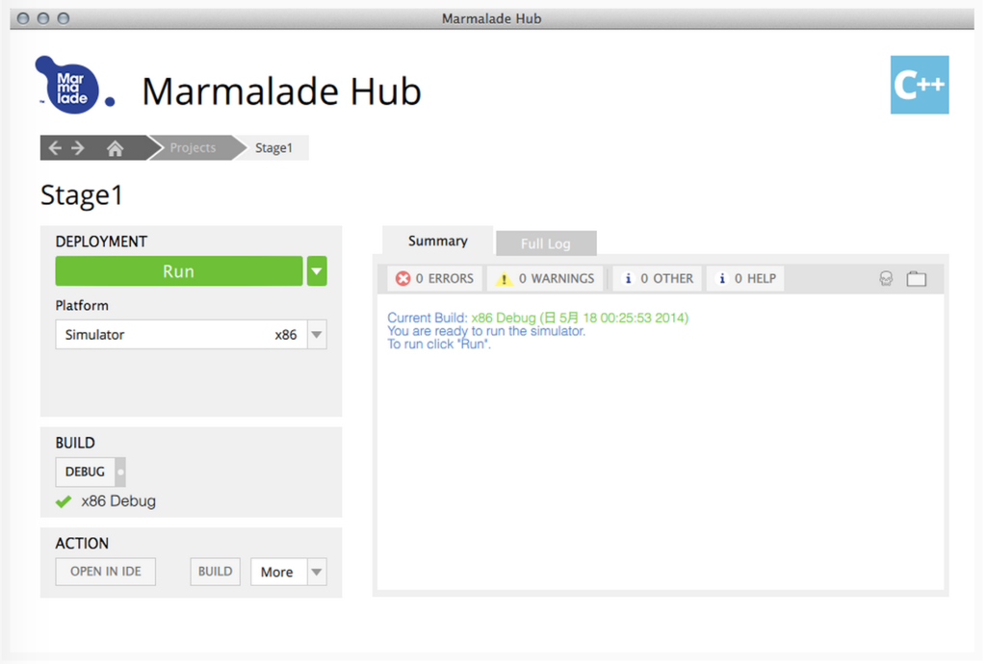Click the ACTION section header
The height and width of the screenshot is (664, 986).
click(82, 544)
